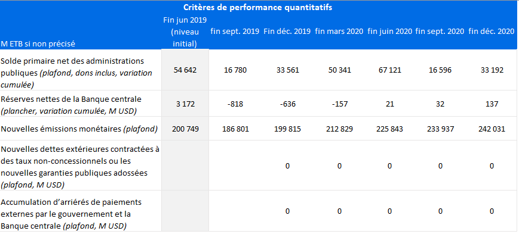Select the 'Solde primaire net des administrations publiques' row label
The width and height of the screenshot is (519, 234).
(77, 73)
